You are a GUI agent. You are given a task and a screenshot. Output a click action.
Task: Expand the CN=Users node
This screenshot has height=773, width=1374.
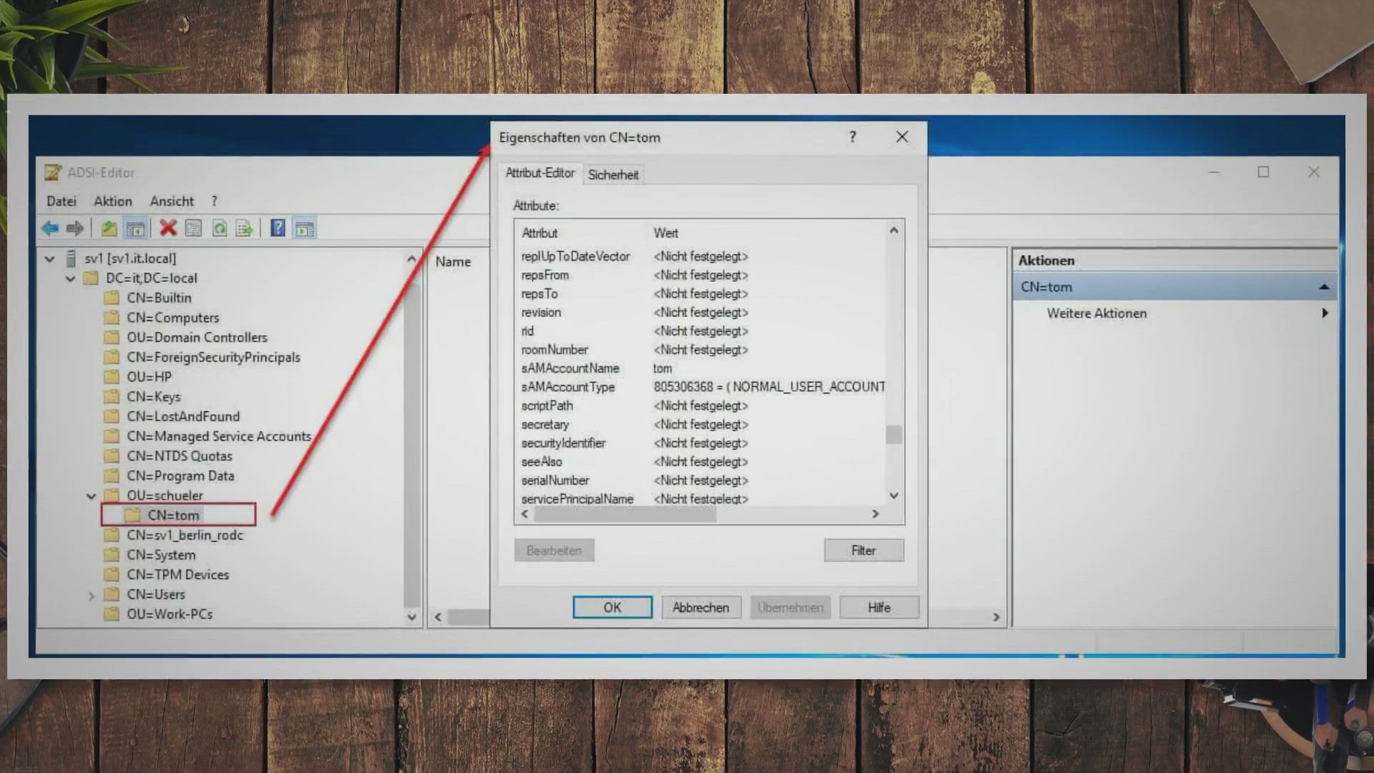tap(91, 595)
